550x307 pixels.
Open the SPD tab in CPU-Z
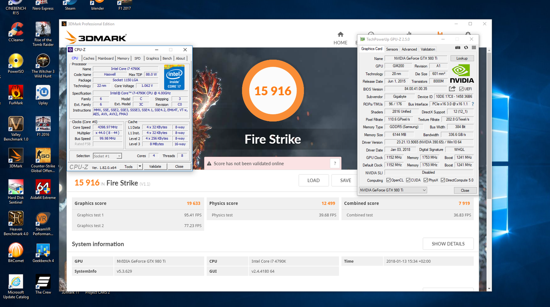tap(137, 58)
